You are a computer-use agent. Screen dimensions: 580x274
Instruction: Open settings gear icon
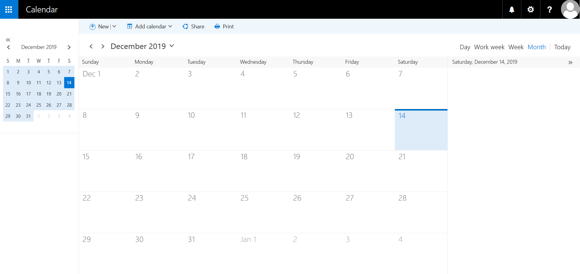pyautogui.click(x=531, y=9)
